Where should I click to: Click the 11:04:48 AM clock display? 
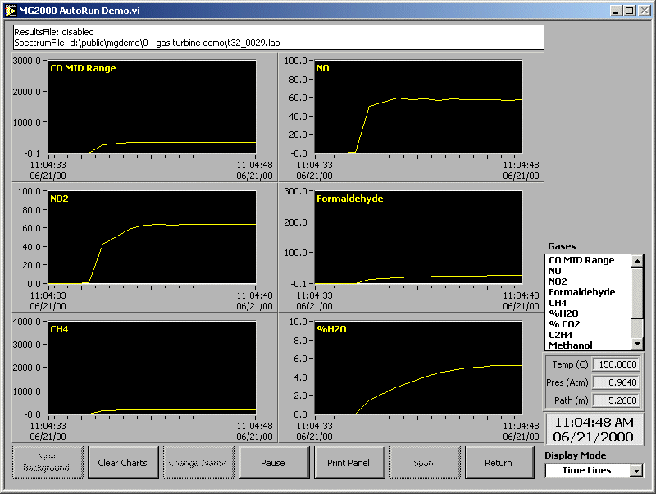[594, 422]
